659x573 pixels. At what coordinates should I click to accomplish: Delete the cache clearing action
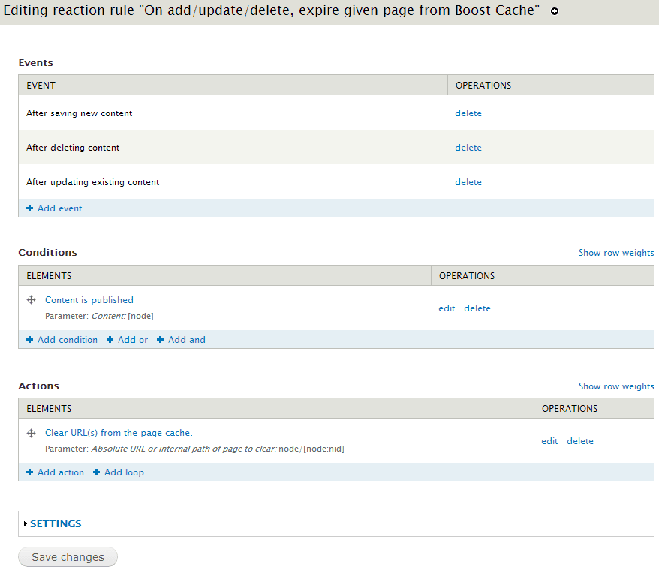coord(579,440)
